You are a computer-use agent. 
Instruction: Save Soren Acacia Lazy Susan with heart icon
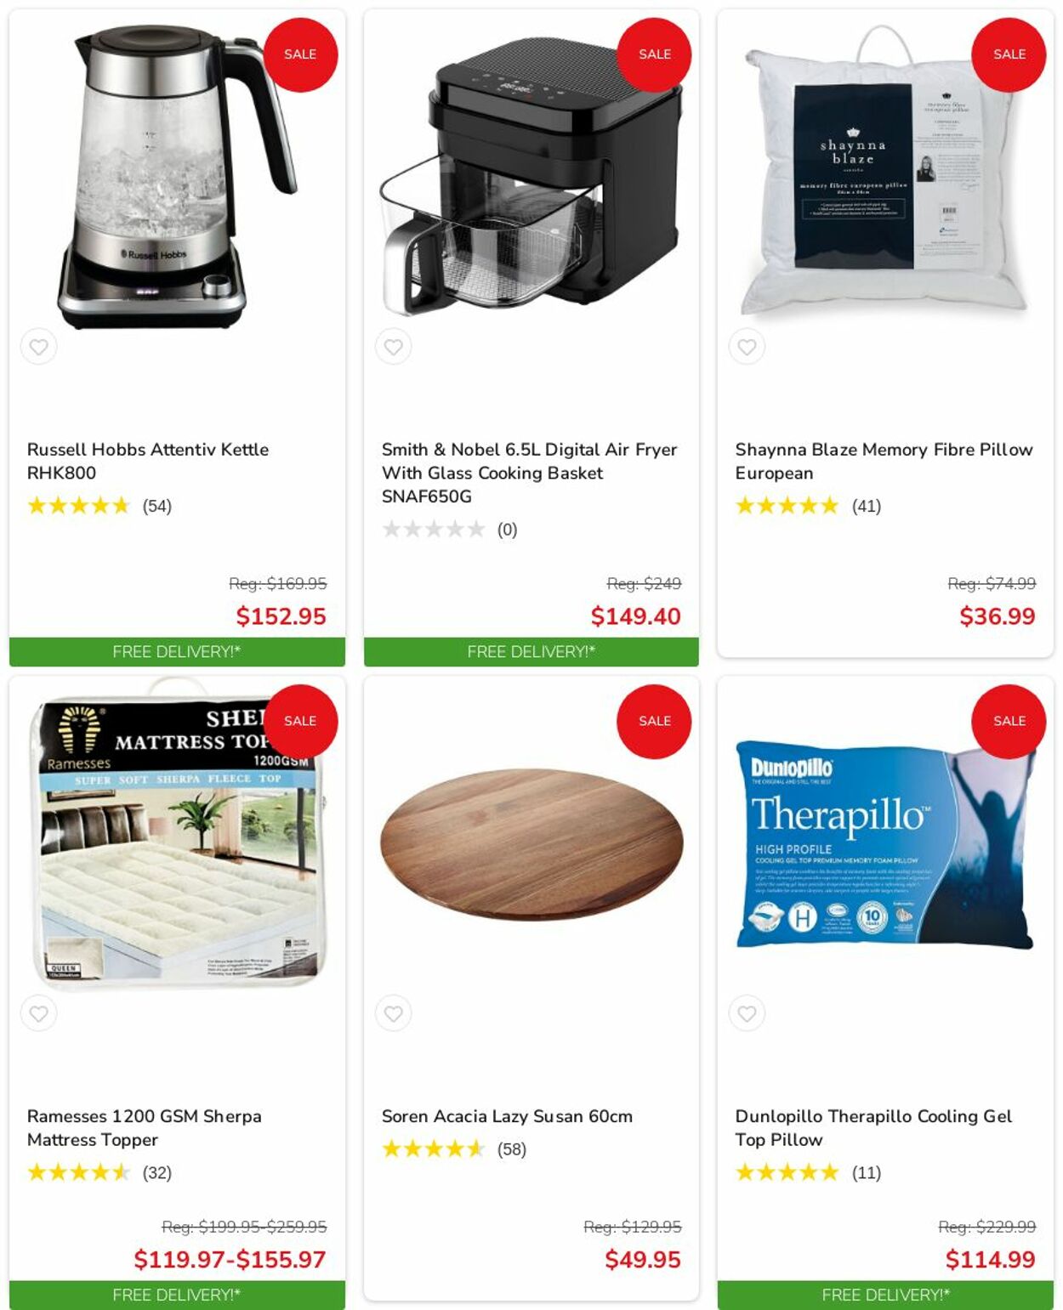(x=393, y=1013)
